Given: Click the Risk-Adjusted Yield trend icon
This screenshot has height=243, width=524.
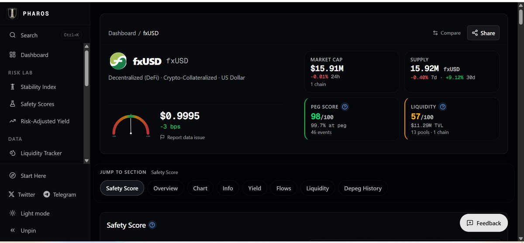Looking at the screenshot, I should [x=13, y=121].
